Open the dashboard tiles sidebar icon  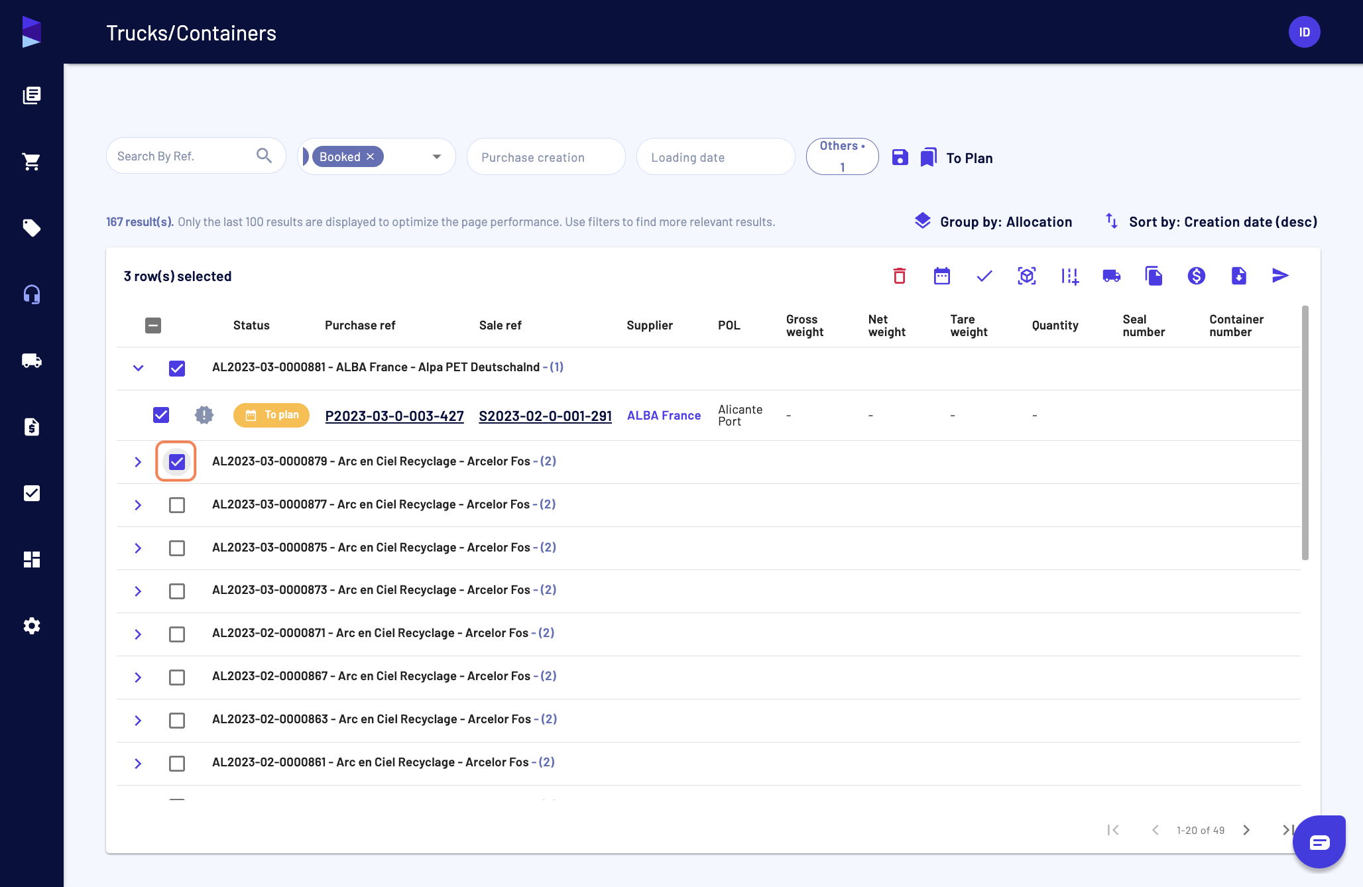pyautogui.click(x=32, y=560)
